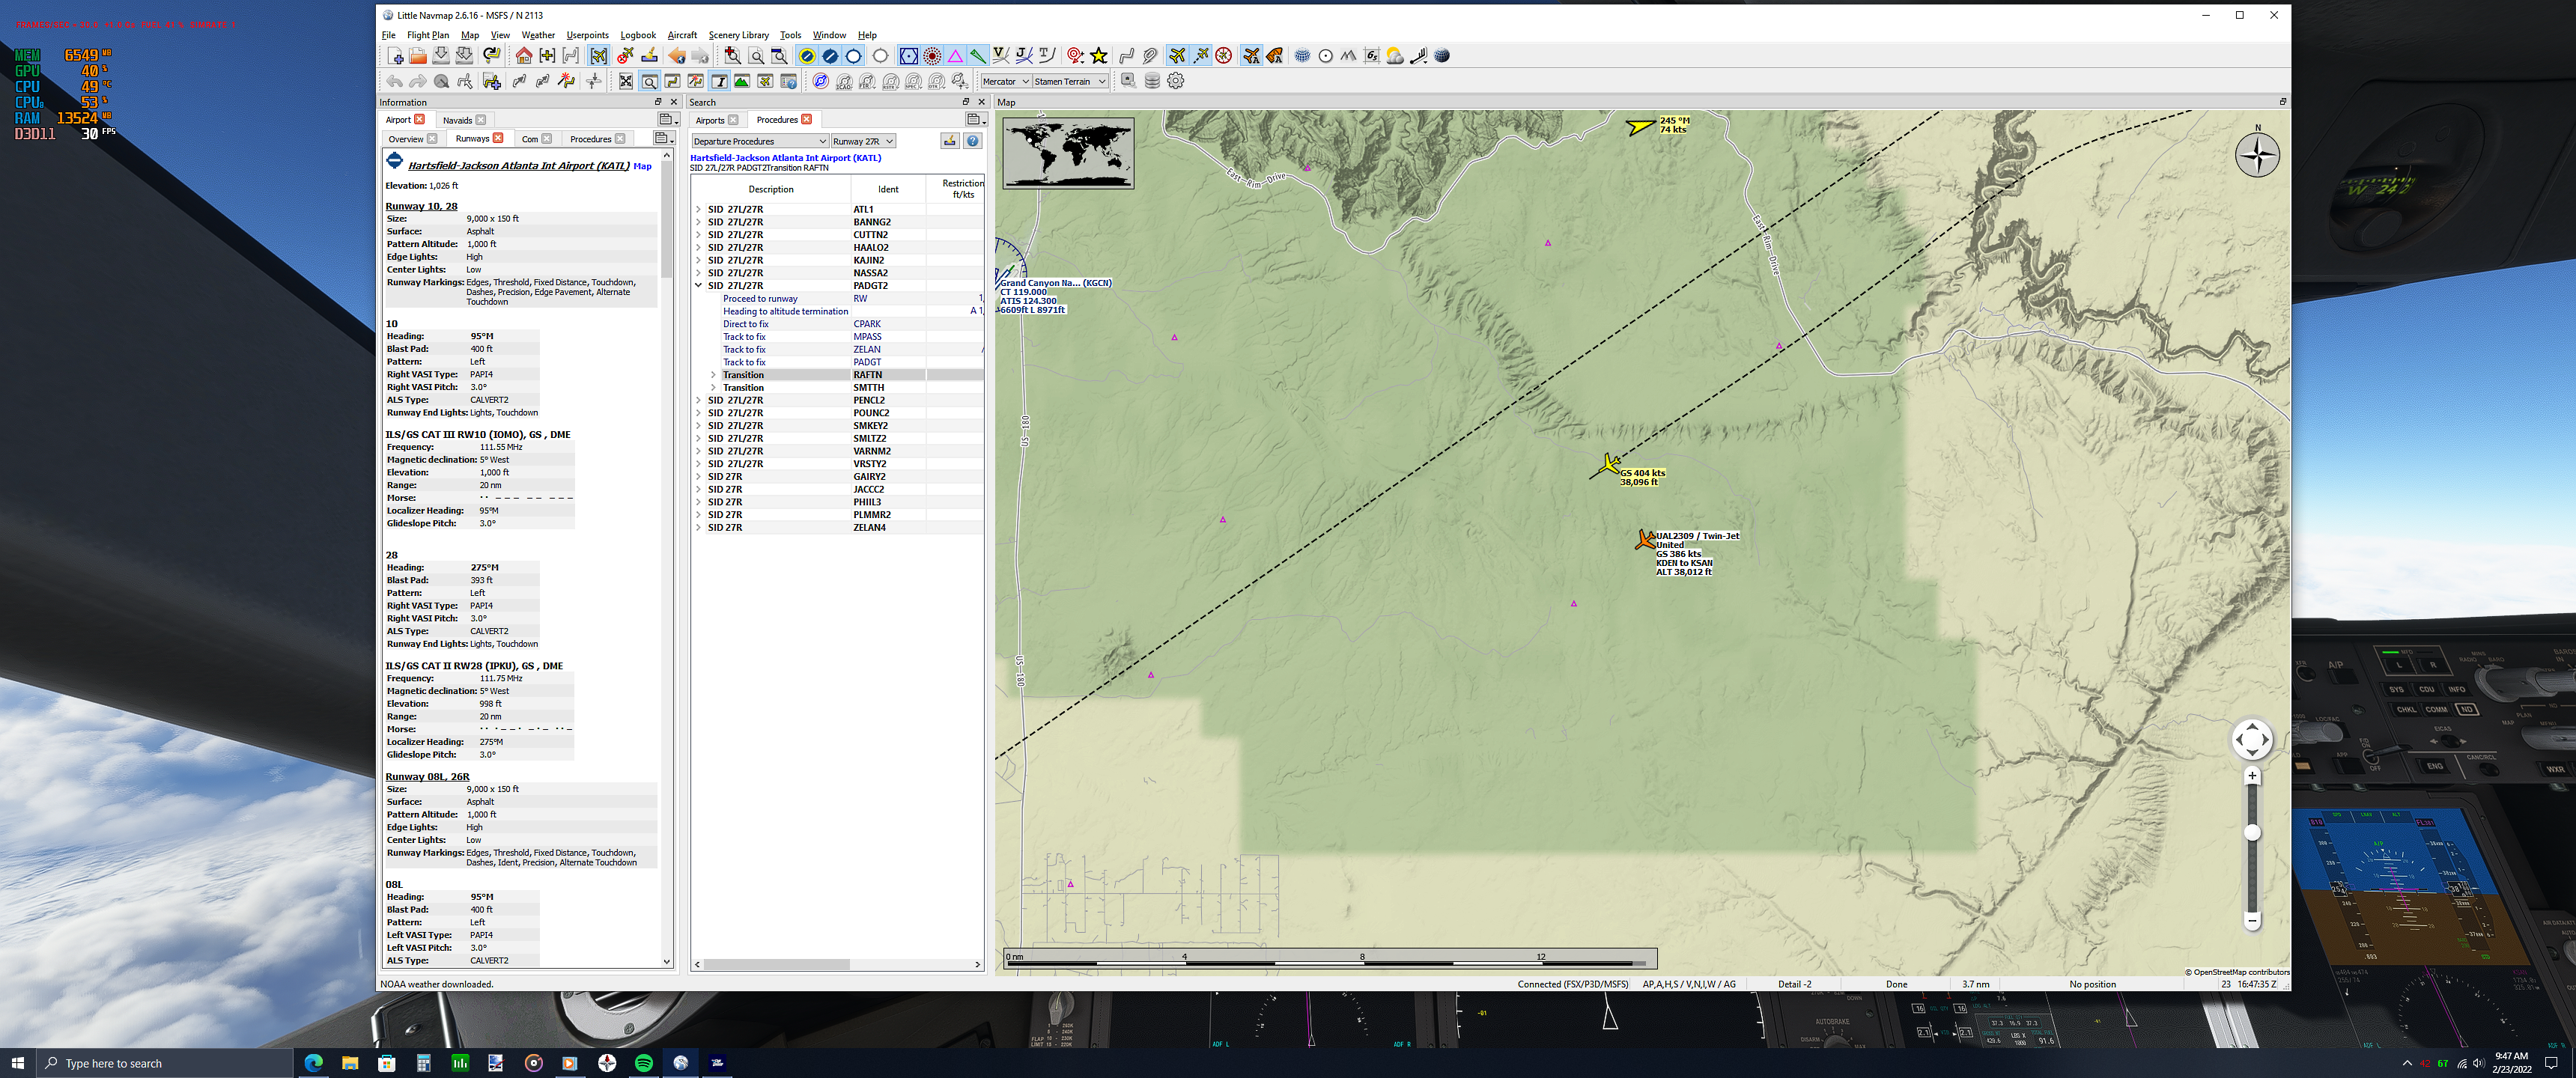Toggle the NDB stations dotted circle
The image size is (2576, 1078).
(x=932, y=56)
